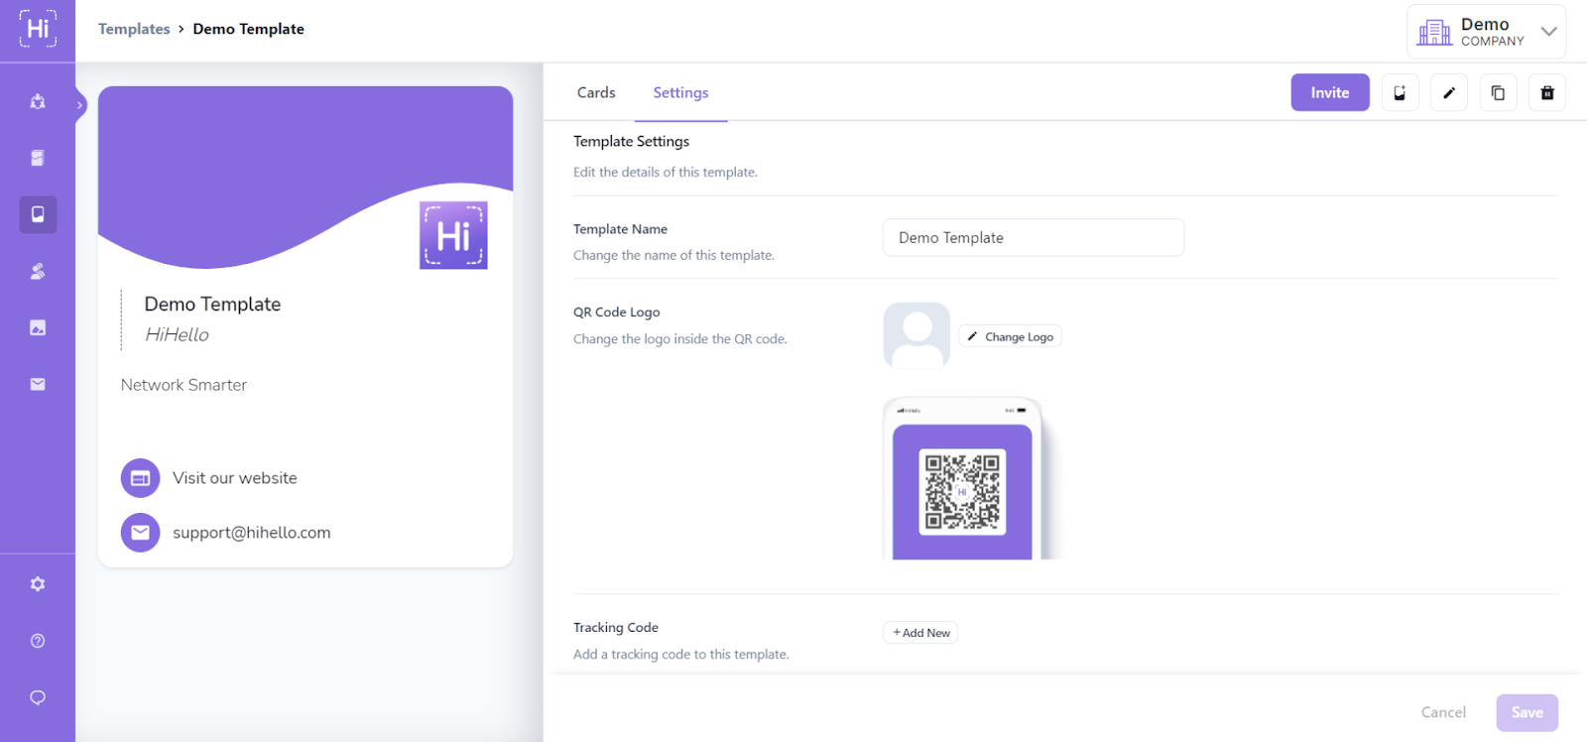Image resolution: width=1587 pixels, height=742 pixels.
Task: Open the chat bubble icon in the sidebar
Action: tap(38, 697)
